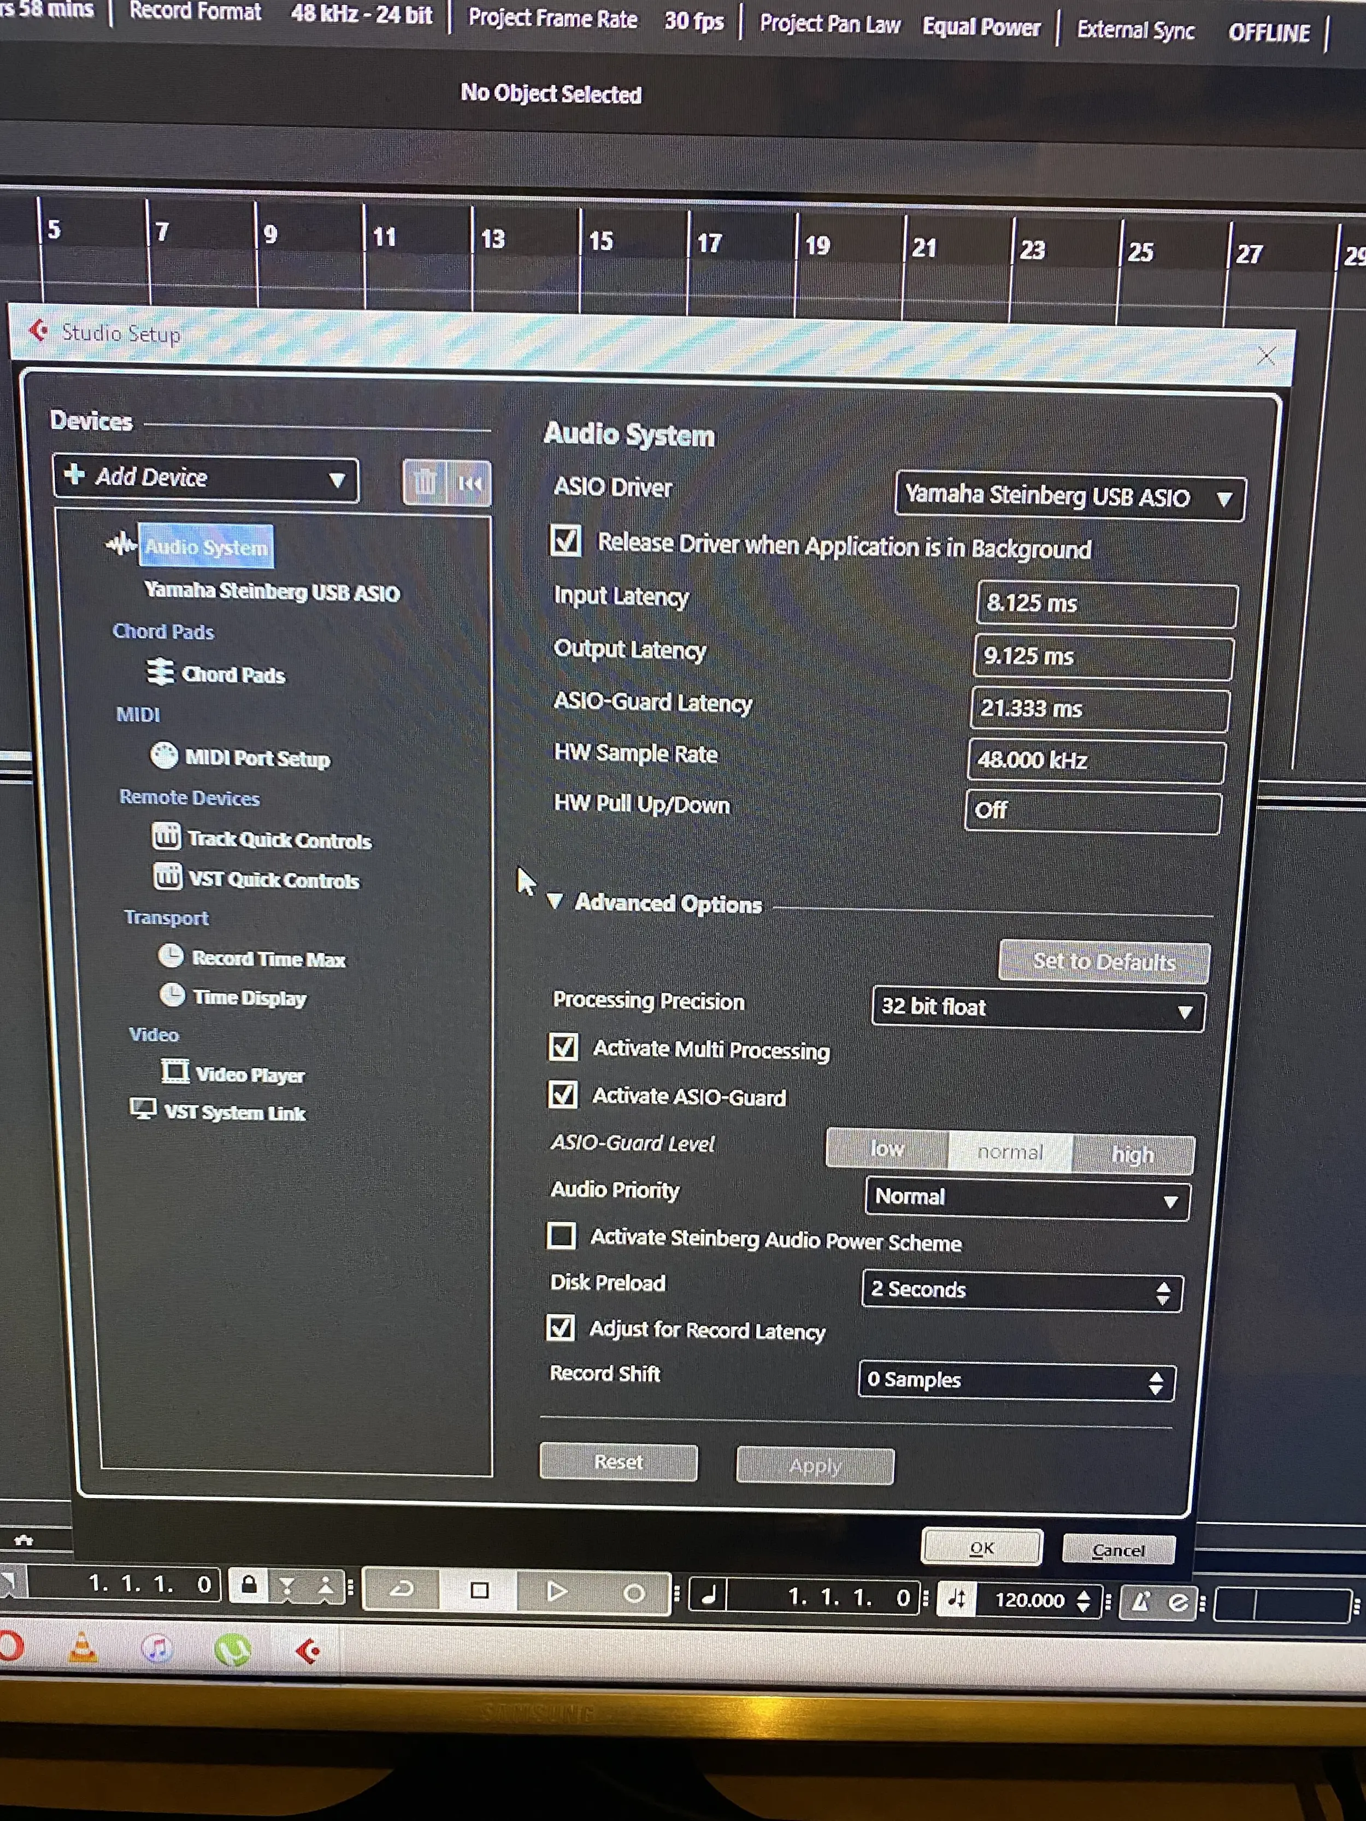Click the Set to Defaults button
Image resolution: width=1366 pixels, height=1821 pixels.
(1103, 962)
